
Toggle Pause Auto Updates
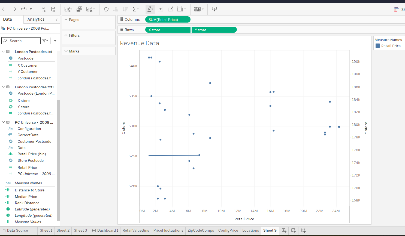tap(53, 9)
